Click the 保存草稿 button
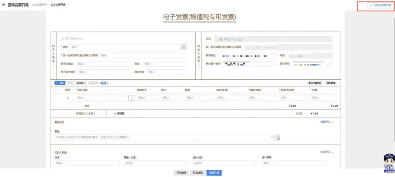The height and width of the screenshot is (177, 395). (x=181, y=173)
